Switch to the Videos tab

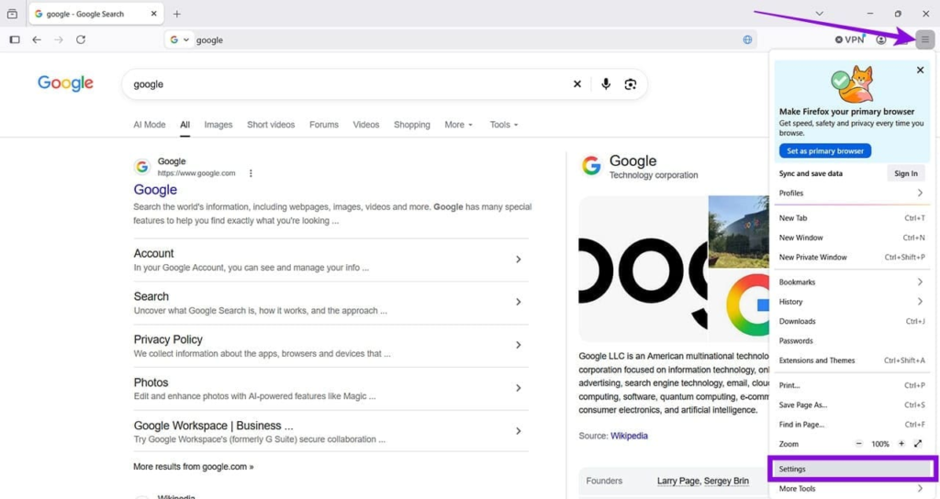pyautogui.click(x=365, y=125)
